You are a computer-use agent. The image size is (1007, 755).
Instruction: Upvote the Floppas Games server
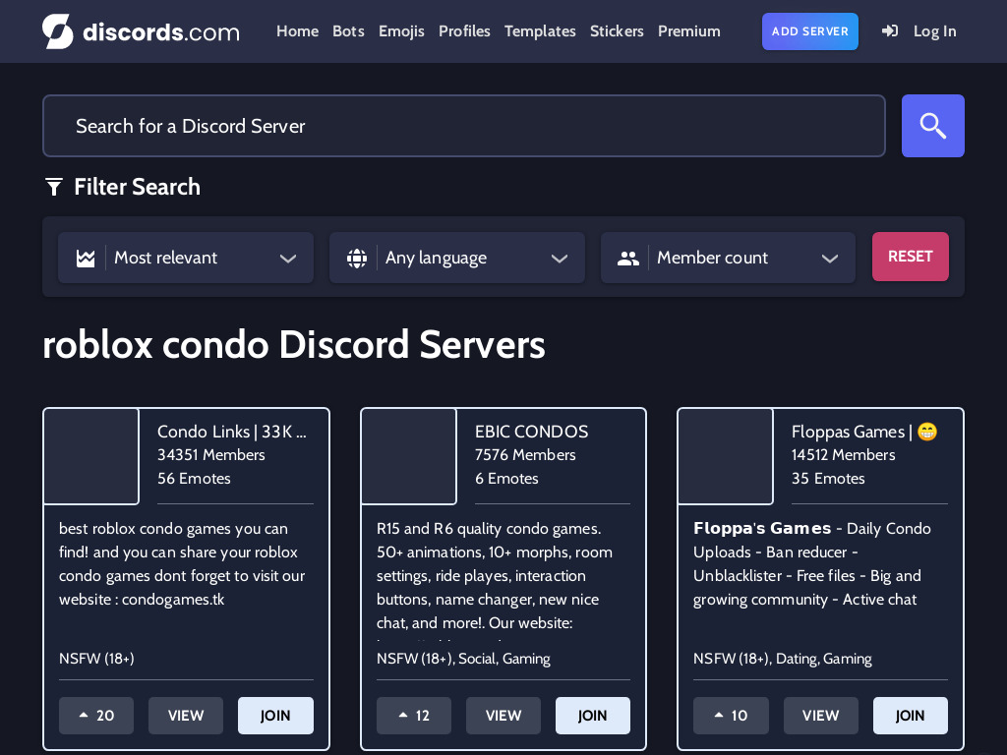tap(731, 715)
